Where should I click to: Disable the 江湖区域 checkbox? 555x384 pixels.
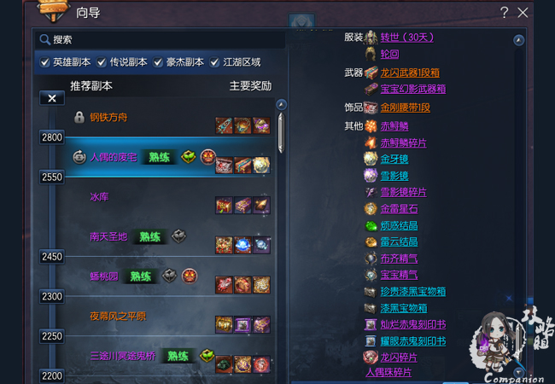point(214,62)
